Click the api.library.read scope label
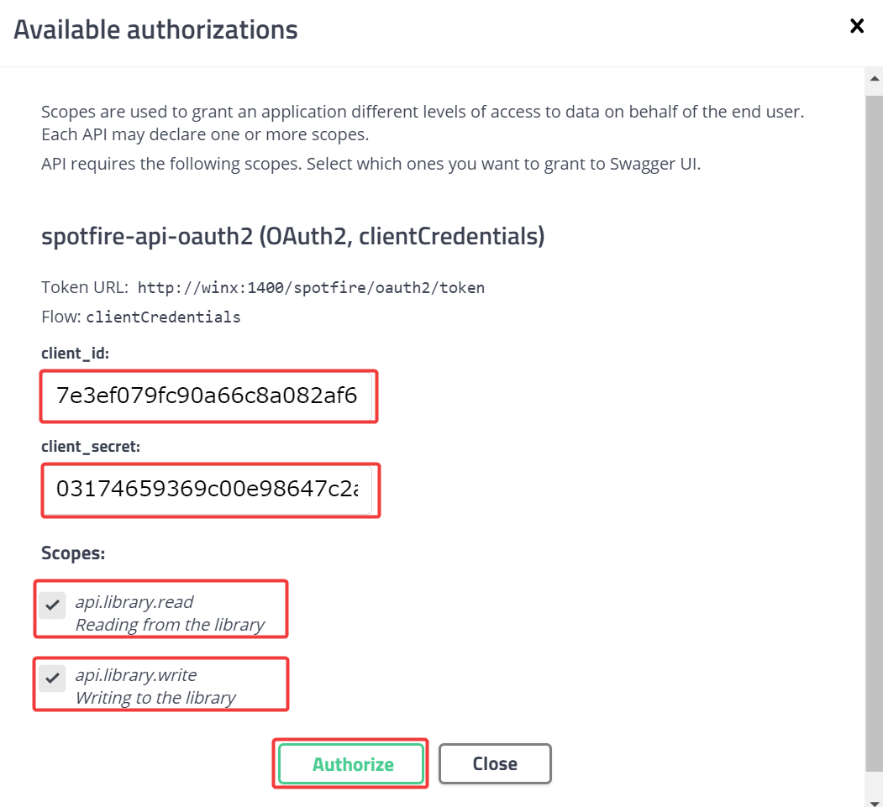Screen dimensions: 883x807 tap(134, 602)
